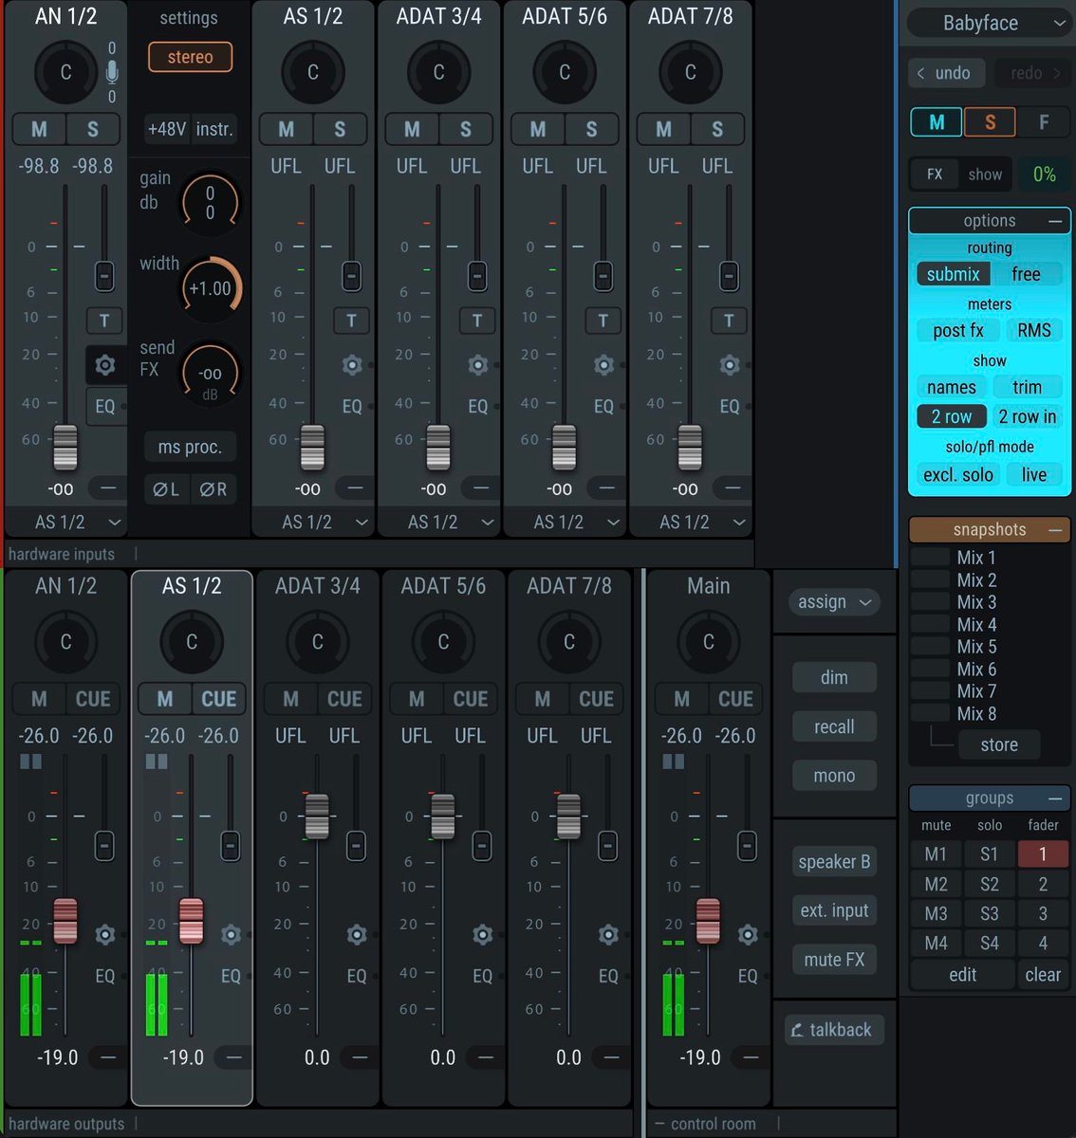Open settings gear on AS 1/2 output channel

(231, 935)
